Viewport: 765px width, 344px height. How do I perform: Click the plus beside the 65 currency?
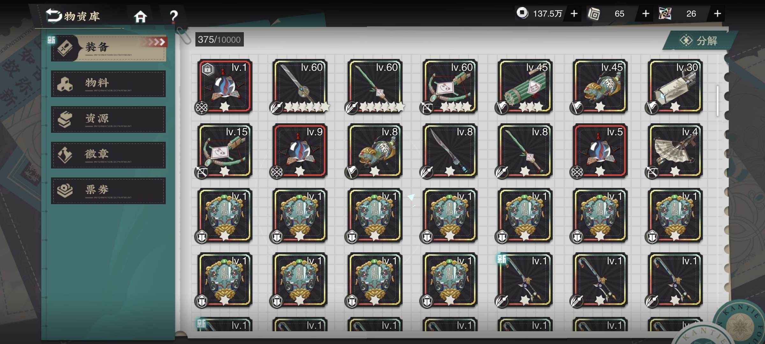(645, 14)
